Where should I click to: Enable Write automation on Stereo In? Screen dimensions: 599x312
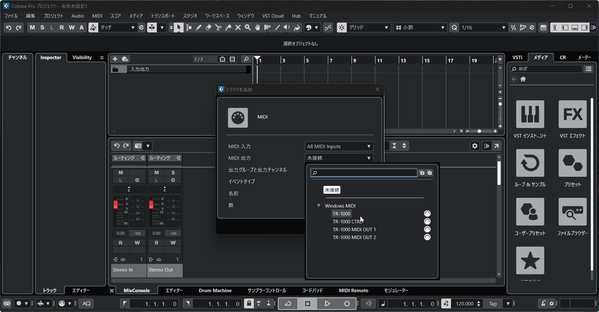click(x=137, y=242)
